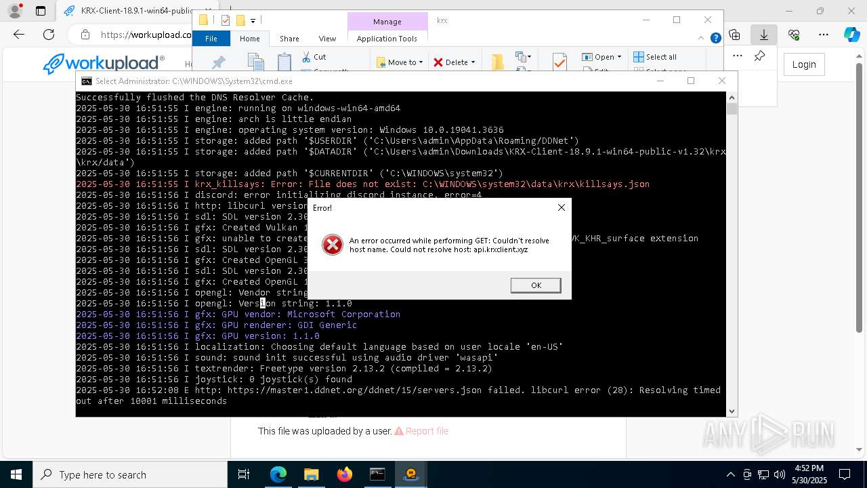Click quick access new folder icon
This screenshot has width=867, height=488.
point(240,20)
